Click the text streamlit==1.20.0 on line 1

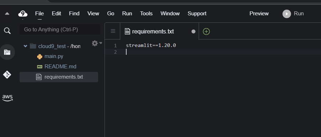pyautogui.click(x=151, y=45)
